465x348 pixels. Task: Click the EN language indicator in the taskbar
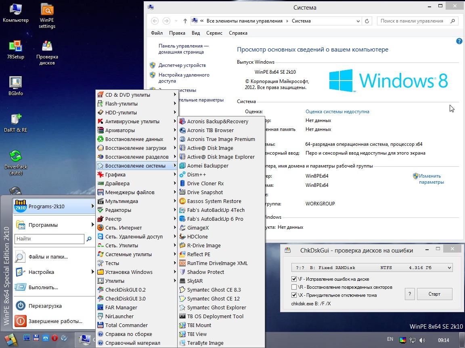click(390, 339)
